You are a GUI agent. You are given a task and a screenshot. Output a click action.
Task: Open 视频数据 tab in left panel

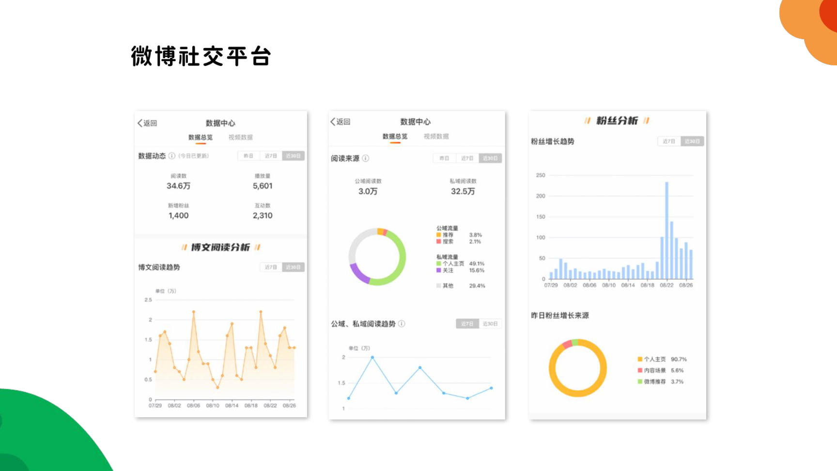tap(241, 138)
